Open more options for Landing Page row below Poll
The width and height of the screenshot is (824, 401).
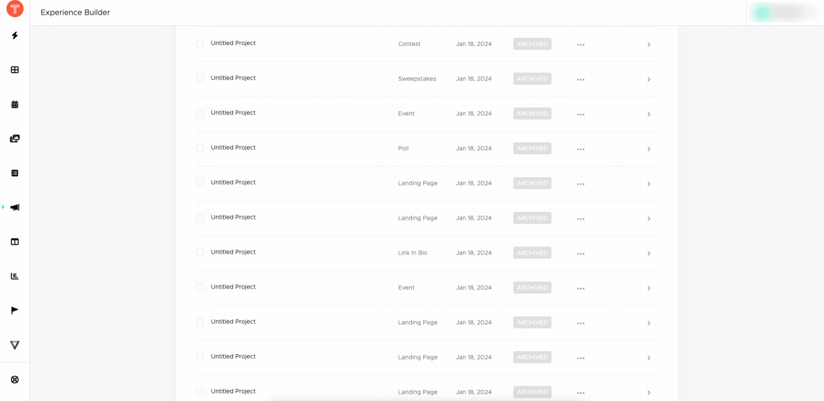[581, 184]
